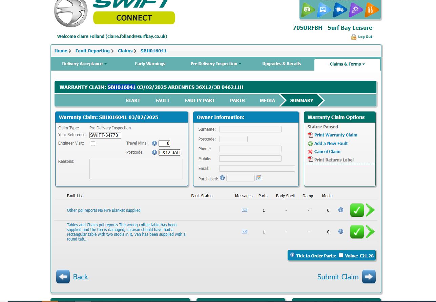The height and width of the screenshot is (302, 436).
Task: Click the dark blue delivery truck icon
Action: (340, 10)
